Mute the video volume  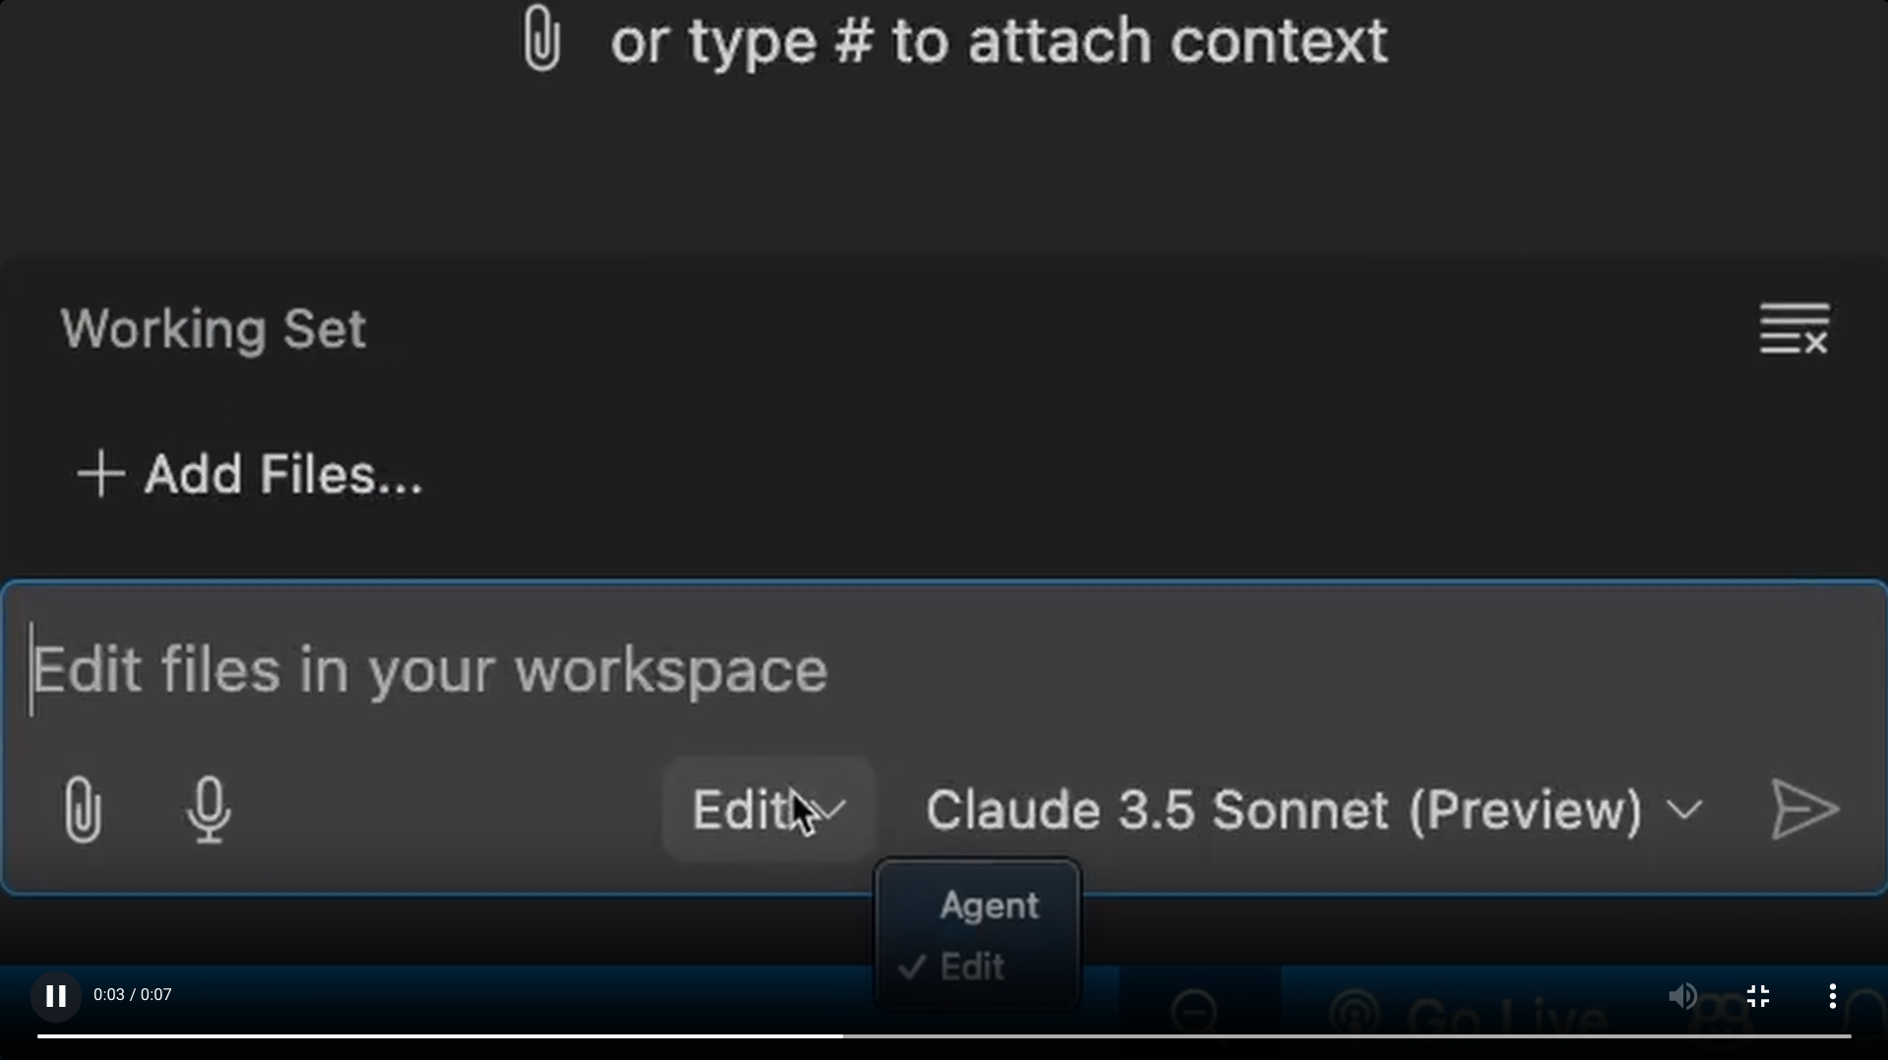tap(1682, 996)
